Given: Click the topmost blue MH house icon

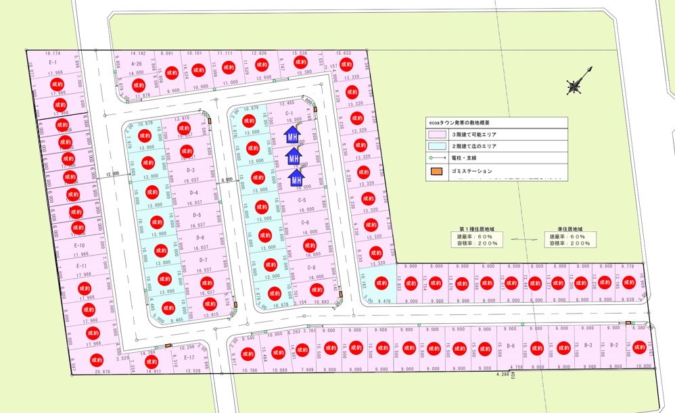Looking at the screenshot, I should 292,135.
